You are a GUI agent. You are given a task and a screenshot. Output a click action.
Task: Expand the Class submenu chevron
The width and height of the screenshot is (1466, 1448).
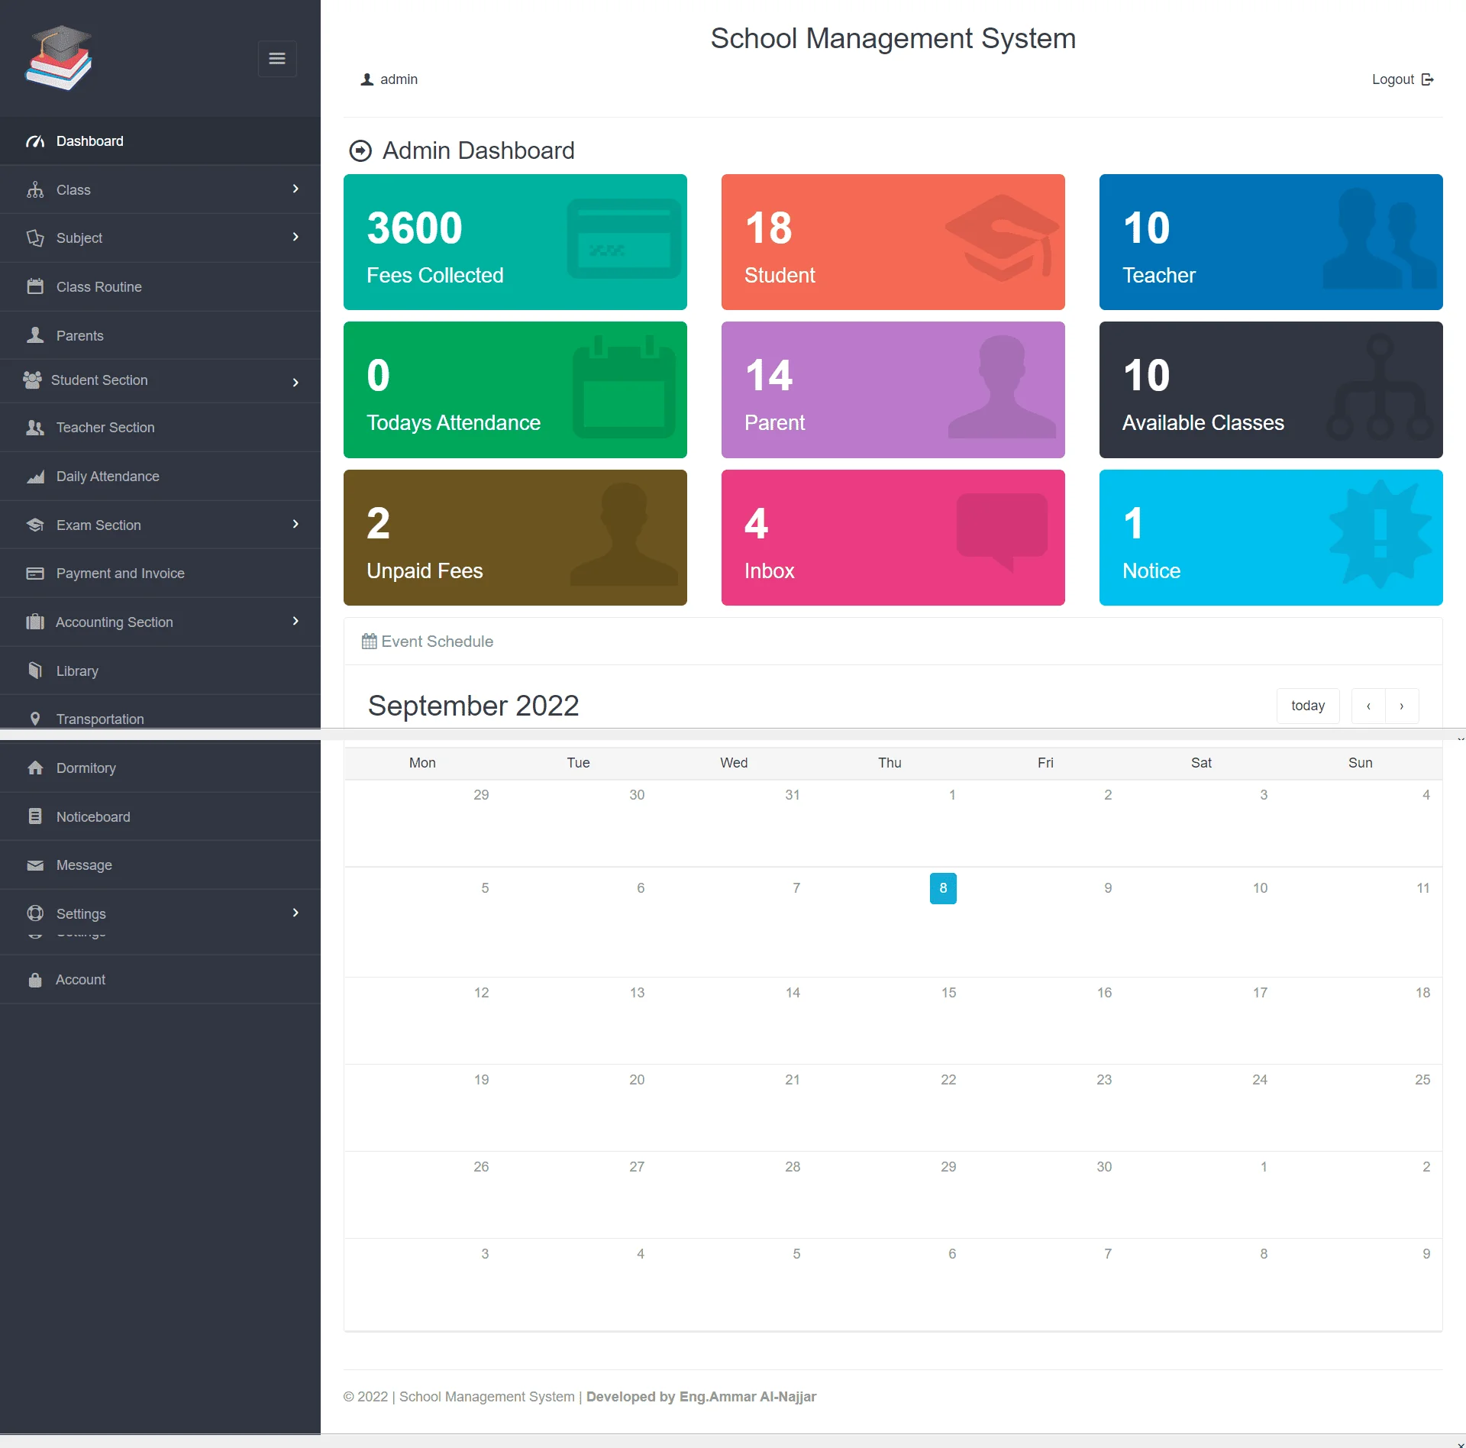click(x=295, y=189)
